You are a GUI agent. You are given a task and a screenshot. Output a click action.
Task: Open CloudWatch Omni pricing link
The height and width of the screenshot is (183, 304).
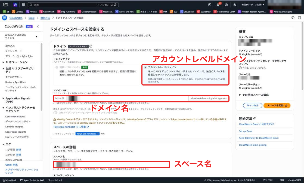(x=253, y=145)
